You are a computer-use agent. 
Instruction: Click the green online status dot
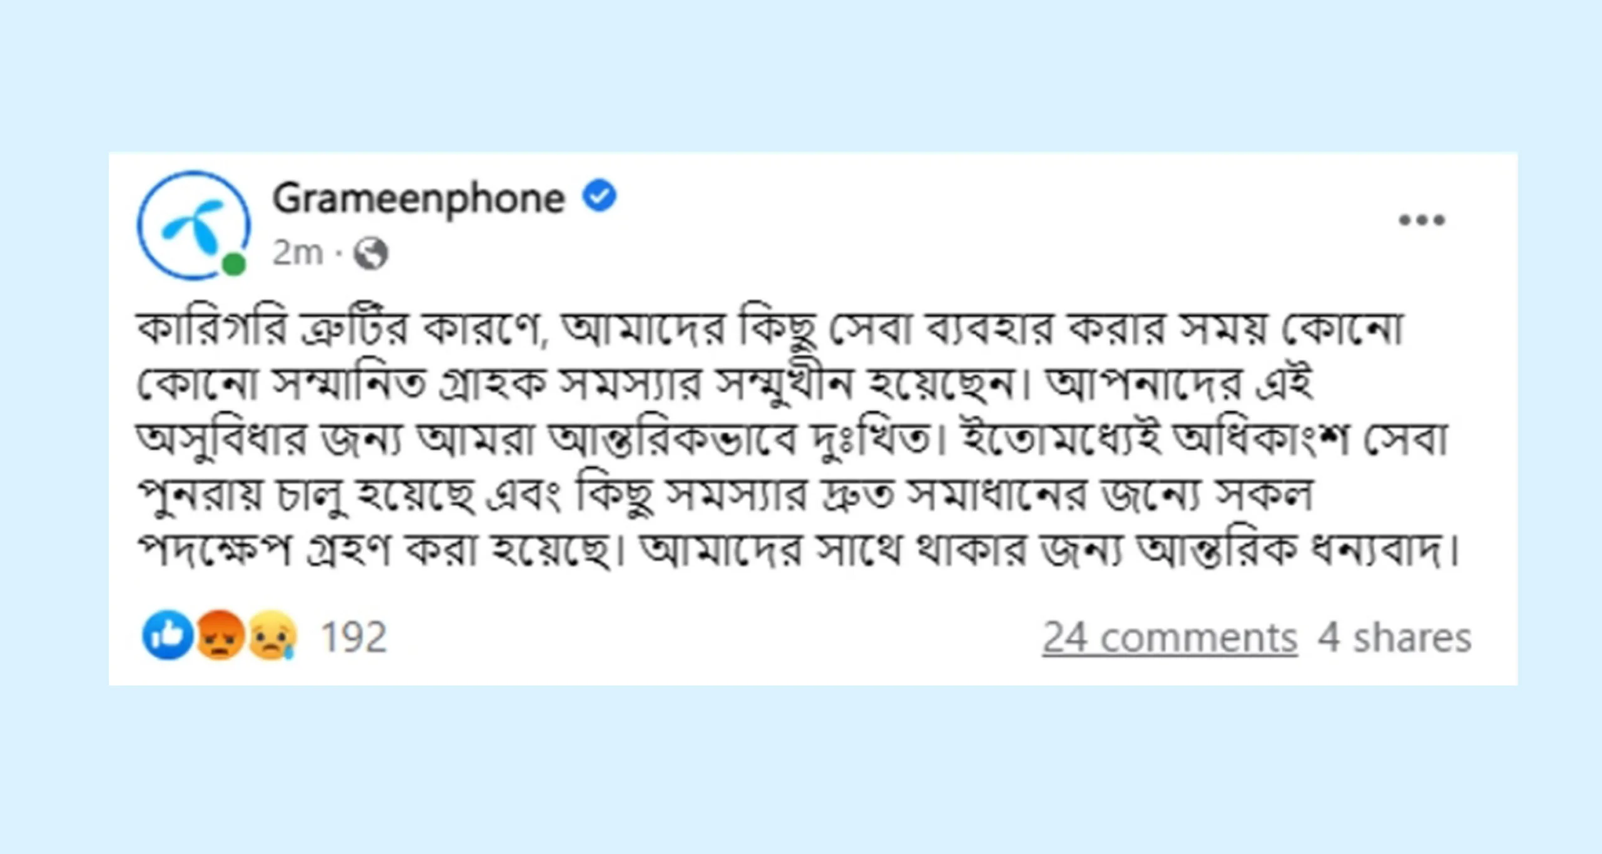pyautogui.click(x=233, y=264)
